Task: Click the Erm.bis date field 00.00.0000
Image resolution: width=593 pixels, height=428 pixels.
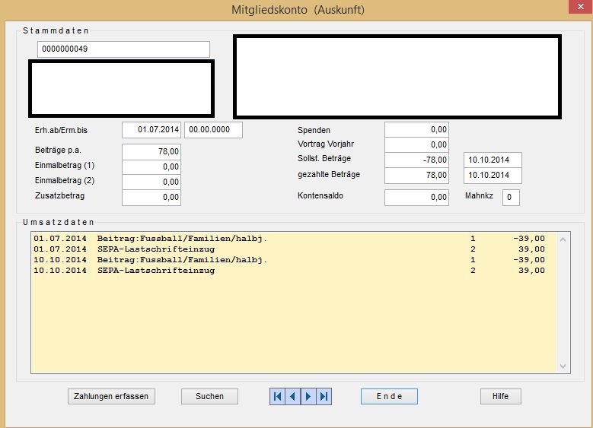Action: coord(213,130)
